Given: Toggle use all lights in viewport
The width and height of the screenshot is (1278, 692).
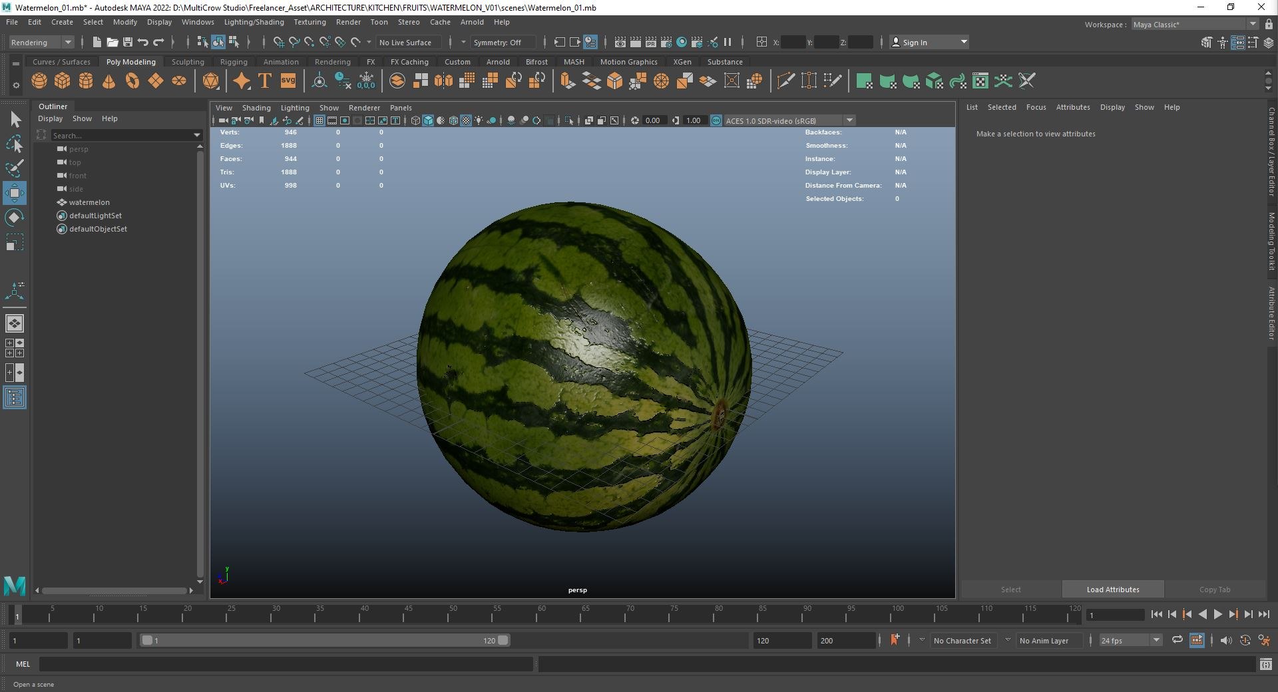Looking at the screenshot, I should pyautogui.click(x=479, y=120).
